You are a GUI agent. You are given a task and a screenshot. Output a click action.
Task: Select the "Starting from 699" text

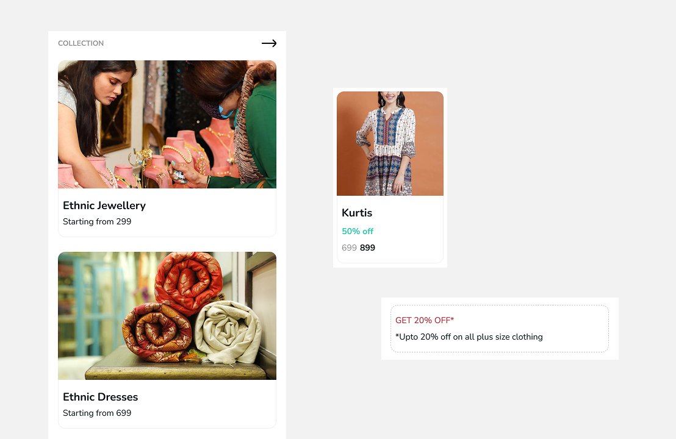97,413
